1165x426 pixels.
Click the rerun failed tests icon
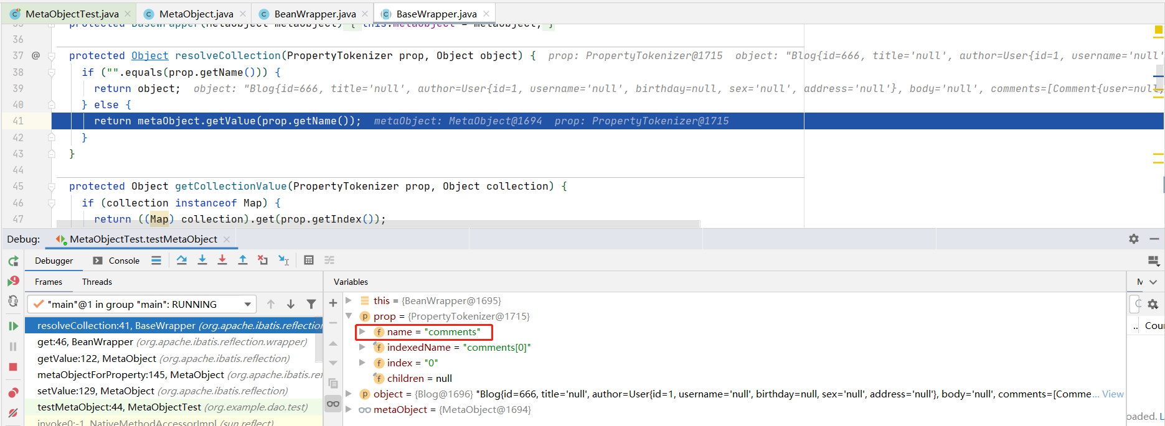(13, 281)
